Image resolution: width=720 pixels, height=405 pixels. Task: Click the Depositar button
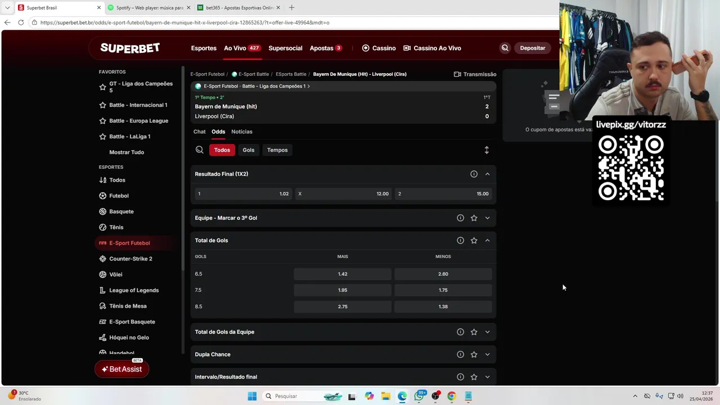(x=533, y=48)
